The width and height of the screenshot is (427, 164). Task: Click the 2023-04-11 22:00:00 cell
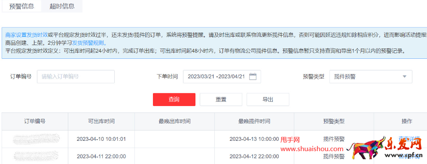101,156
